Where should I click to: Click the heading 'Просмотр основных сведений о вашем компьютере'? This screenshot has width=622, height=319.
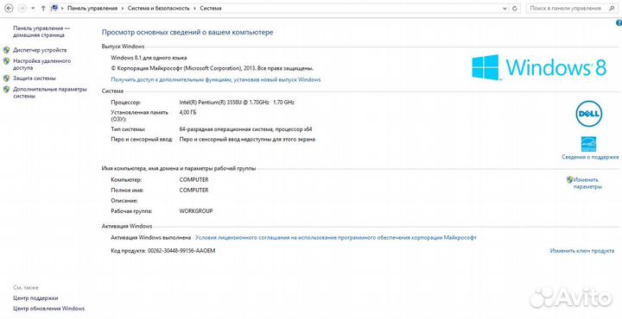tap(187, 33)
